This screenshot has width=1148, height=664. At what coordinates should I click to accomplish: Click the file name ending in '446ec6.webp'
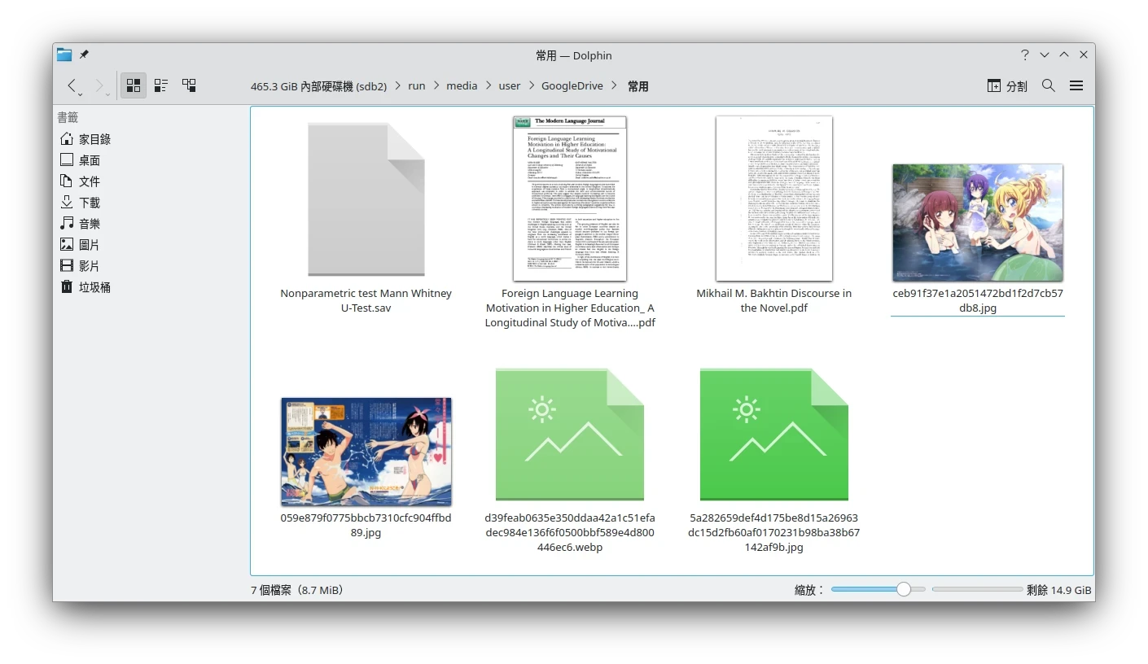coord(570,533)
